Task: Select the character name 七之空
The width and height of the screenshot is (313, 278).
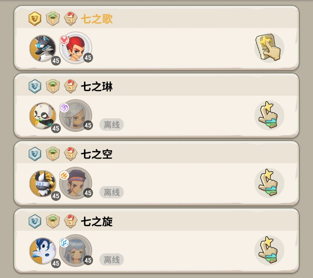Action: pyautogui.click(x=97, y=154)
